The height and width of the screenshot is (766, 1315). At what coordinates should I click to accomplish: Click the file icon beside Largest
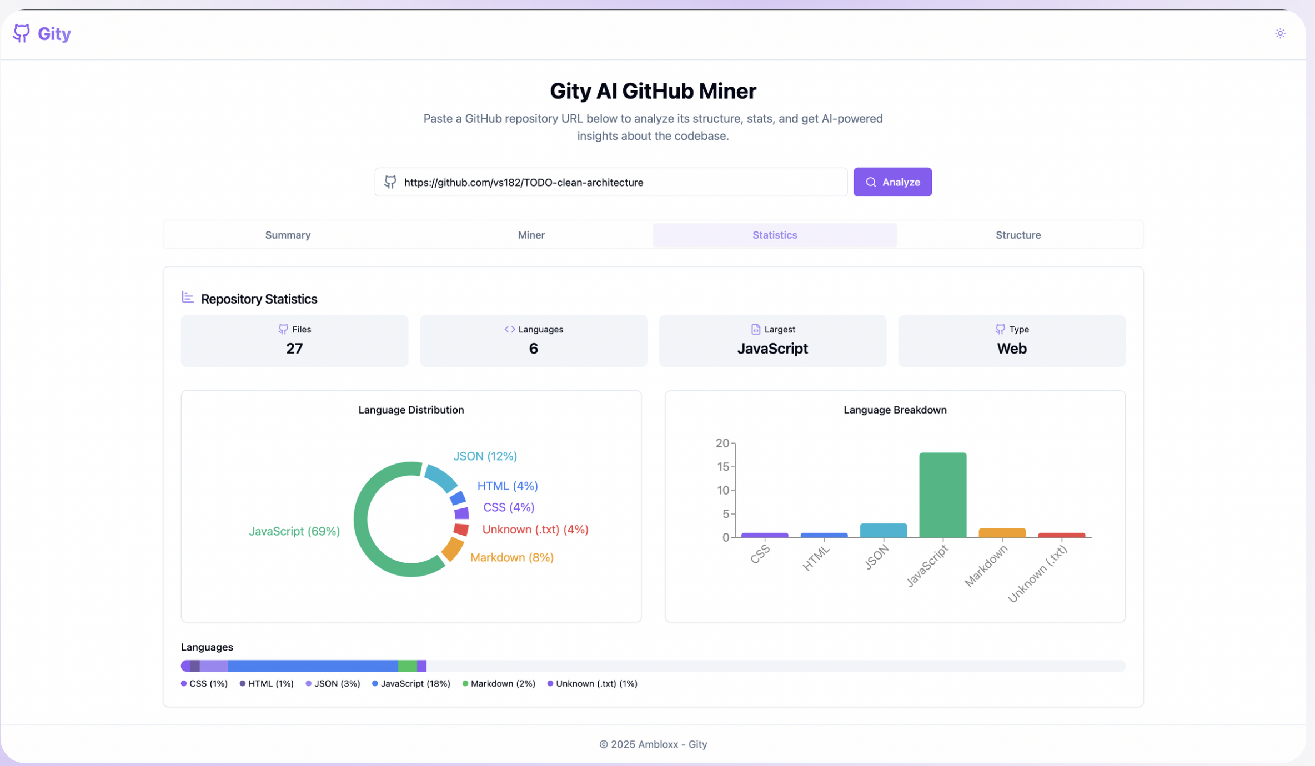click(755, 329)
